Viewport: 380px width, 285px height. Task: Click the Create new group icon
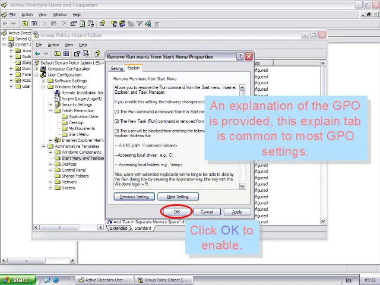pyautogui.click(x=122, y=24)
